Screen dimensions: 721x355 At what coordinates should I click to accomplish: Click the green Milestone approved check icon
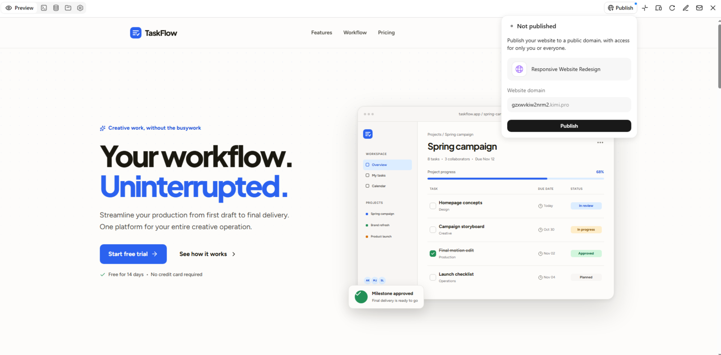point(361,297)
